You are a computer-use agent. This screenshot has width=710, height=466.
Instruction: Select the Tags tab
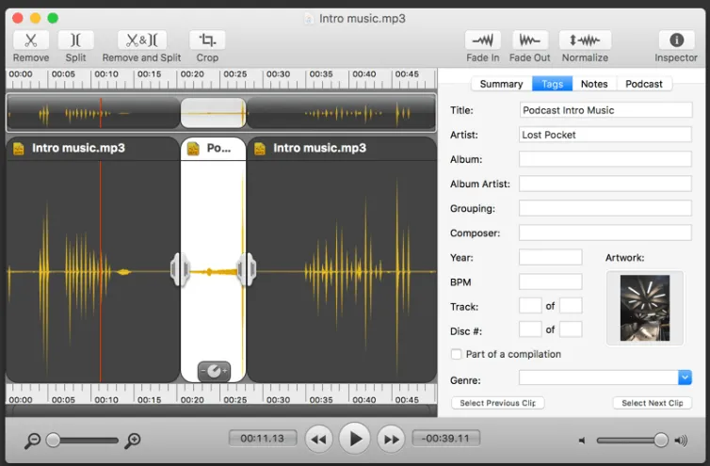tap(552, 84)
